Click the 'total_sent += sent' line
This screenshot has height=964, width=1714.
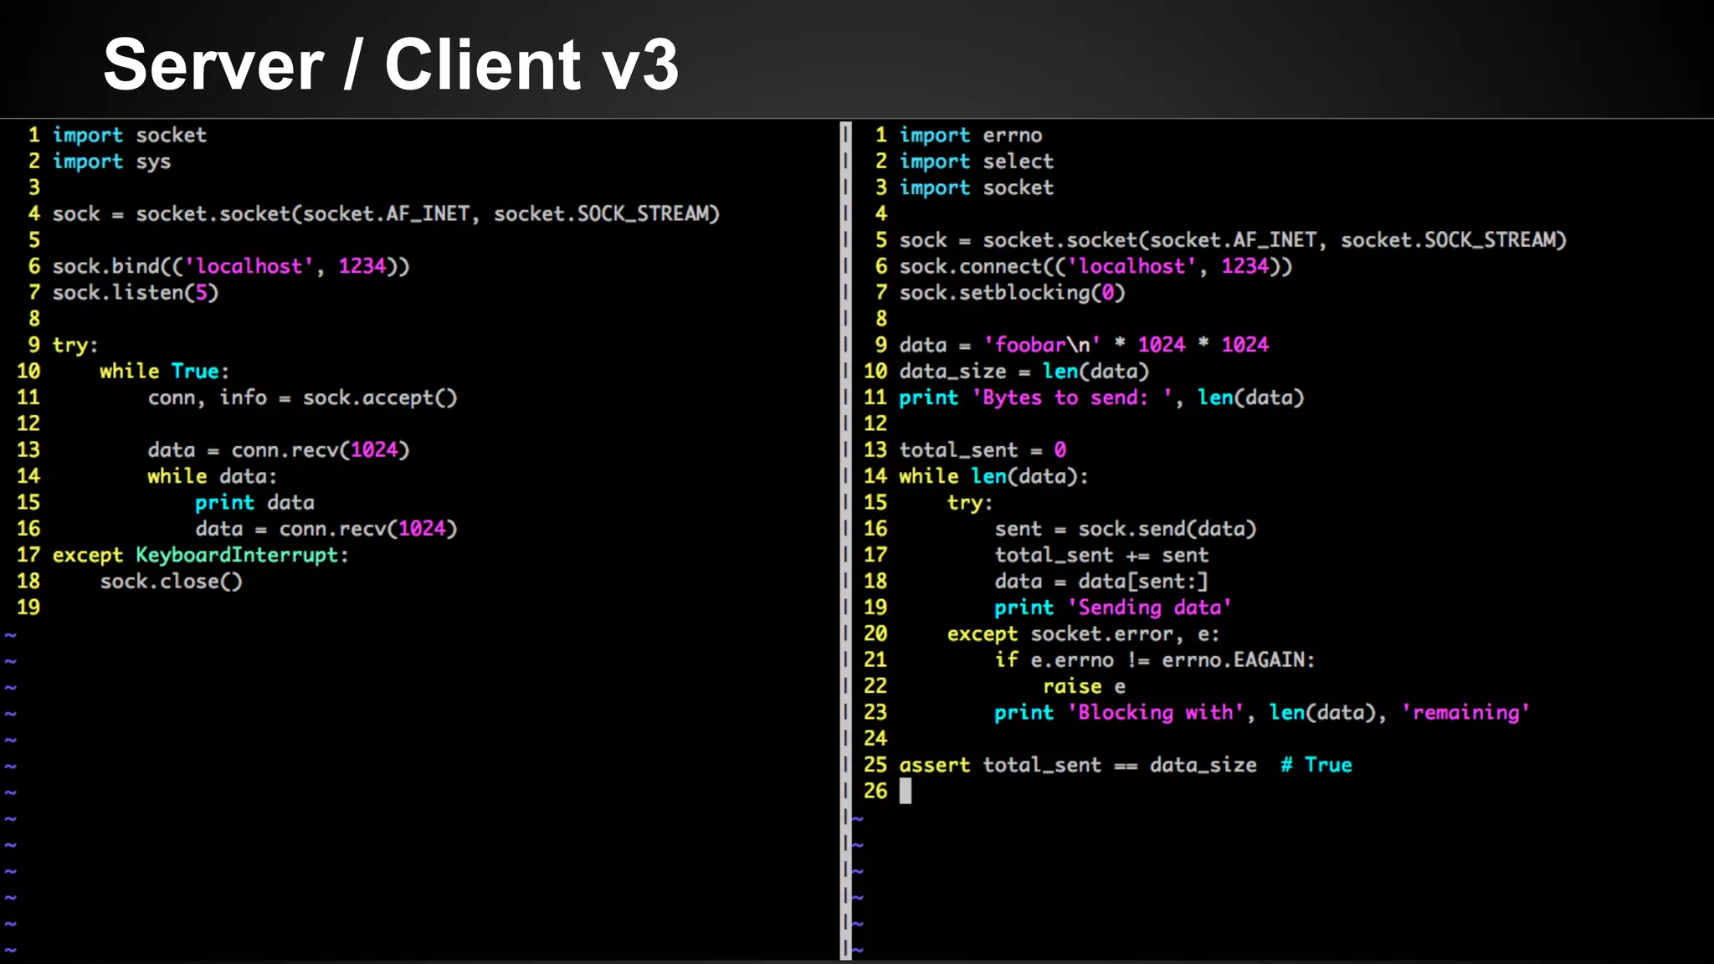click(x=1101, y=556)
